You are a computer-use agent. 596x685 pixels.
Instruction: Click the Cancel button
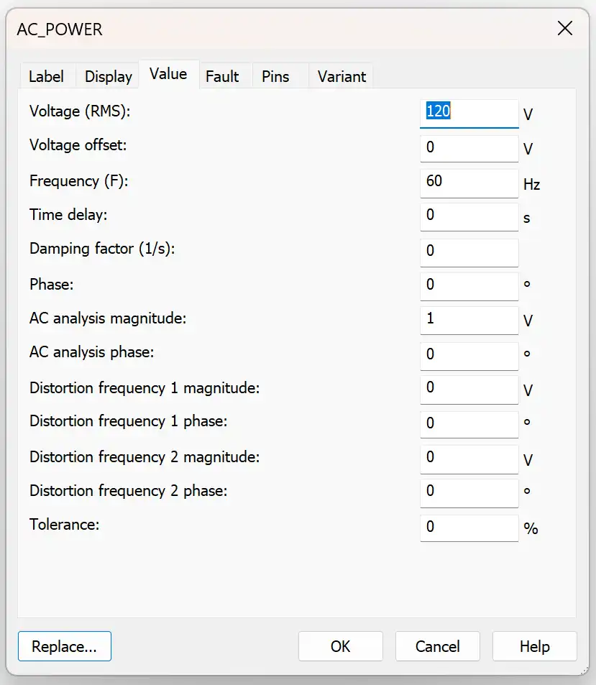[438, 646]
